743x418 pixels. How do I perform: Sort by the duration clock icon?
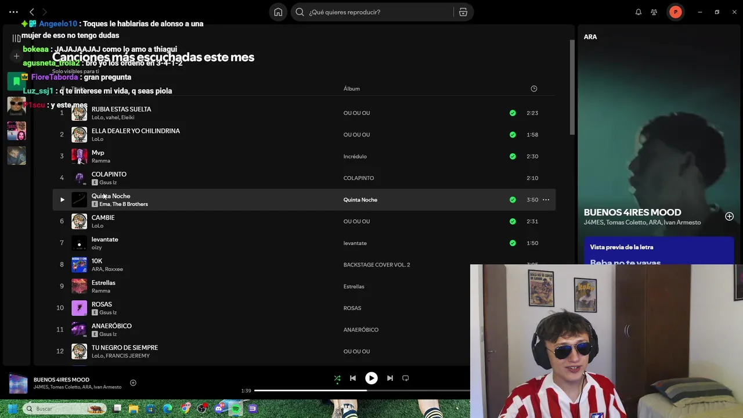point(534,88)
